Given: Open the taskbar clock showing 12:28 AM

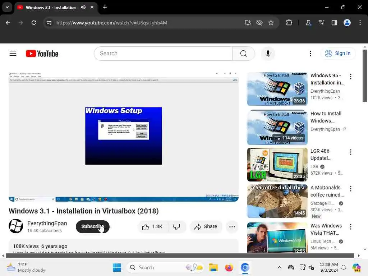Looking at the screenshot, I should (x=329, y=267).
